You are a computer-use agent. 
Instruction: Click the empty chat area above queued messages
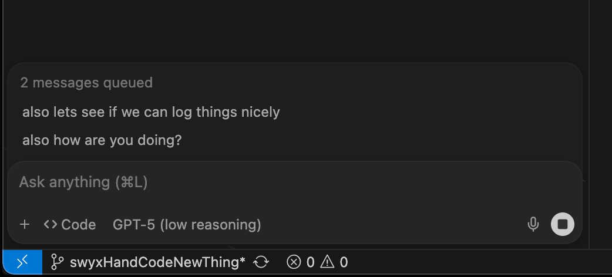pyautogui.click(x=294, y=29)
